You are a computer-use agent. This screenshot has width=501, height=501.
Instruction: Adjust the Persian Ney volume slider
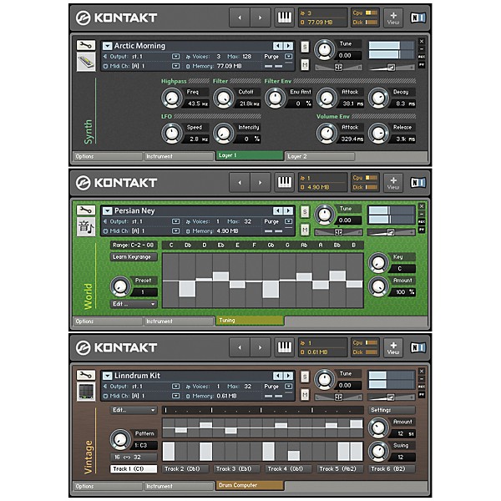(391, 232)
